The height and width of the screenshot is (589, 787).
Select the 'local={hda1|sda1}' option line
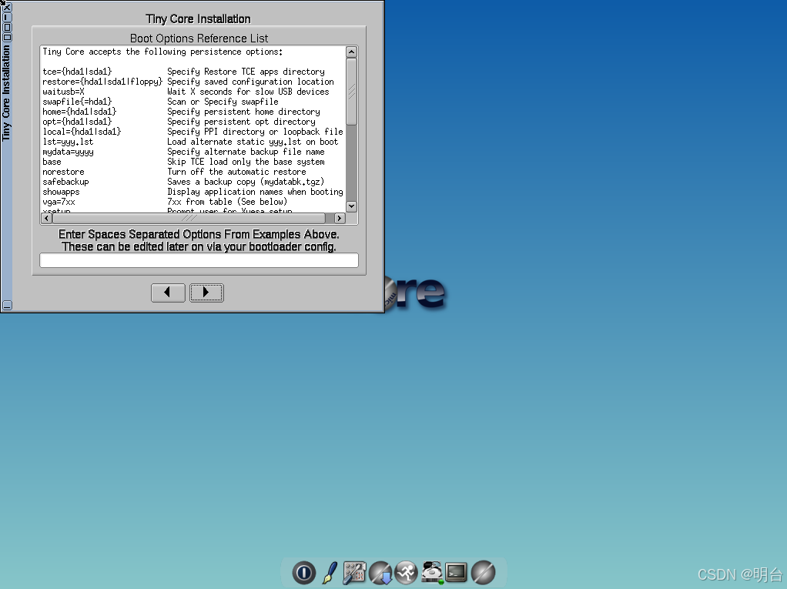[x=82, y=132]
